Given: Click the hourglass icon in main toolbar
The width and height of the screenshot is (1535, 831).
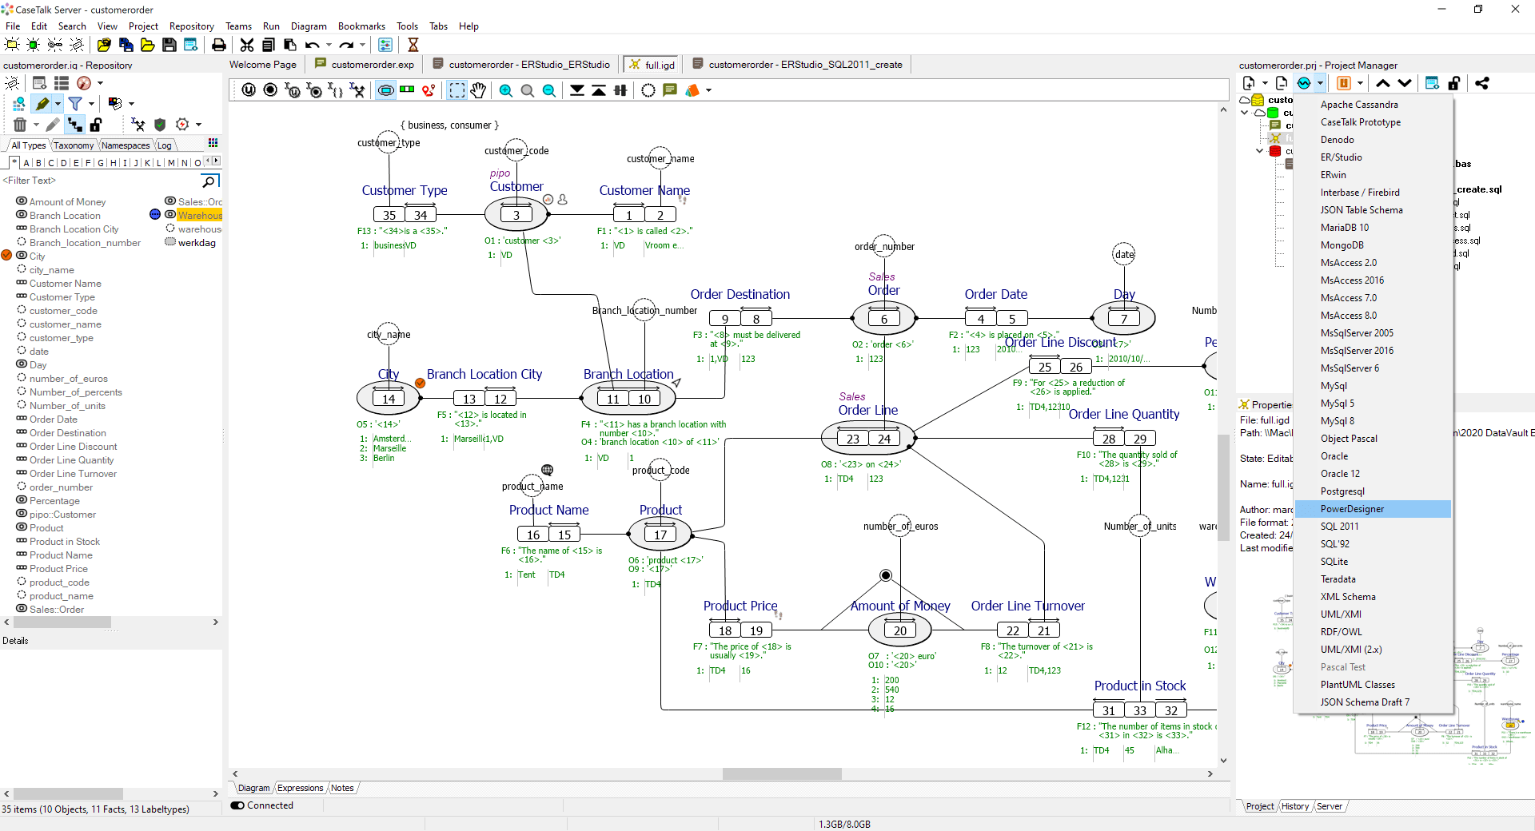Looking at the screenshot, I should click(413, 45).
